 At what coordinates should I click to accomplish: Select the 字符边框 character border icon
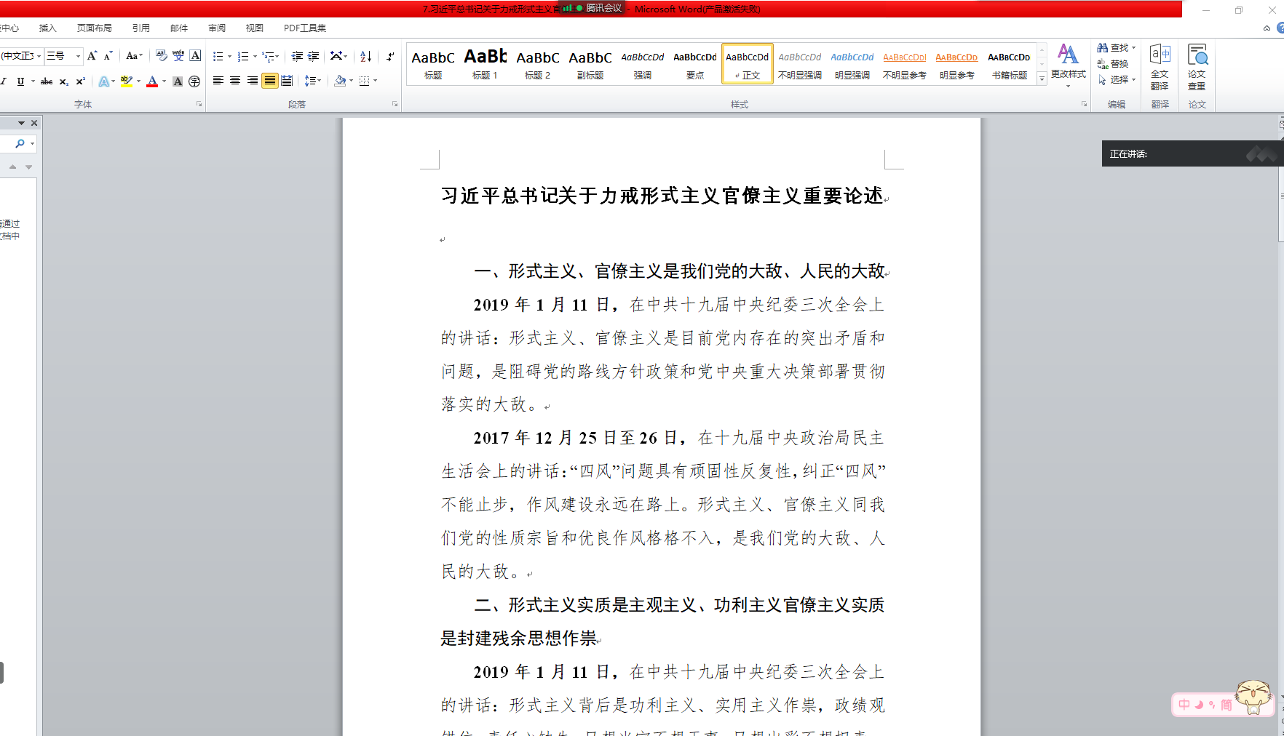194,56
